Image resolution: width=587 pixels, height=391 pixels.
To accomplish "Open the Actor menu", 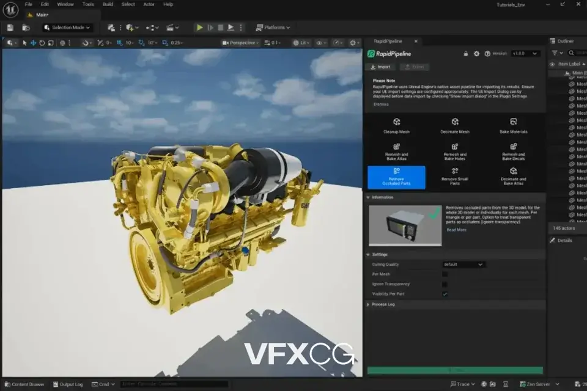I will [x=149, y=4].
